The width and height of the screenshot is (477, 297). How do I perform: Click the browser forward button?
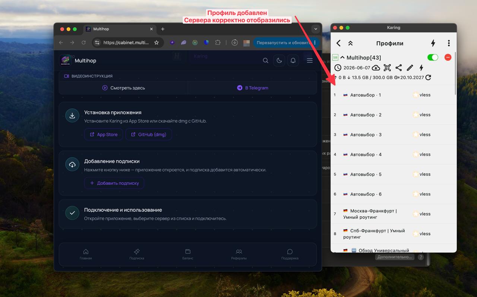(x=72, y=43)
